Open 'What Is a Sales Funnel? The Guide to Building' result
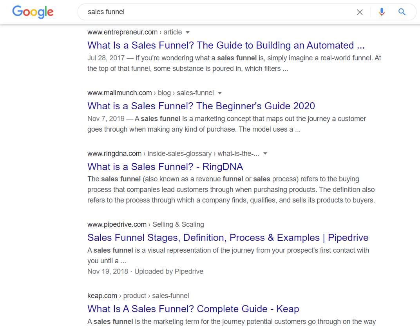Image resolution: width=420 pixels, height=329 pixels. [x=226, y=45]
